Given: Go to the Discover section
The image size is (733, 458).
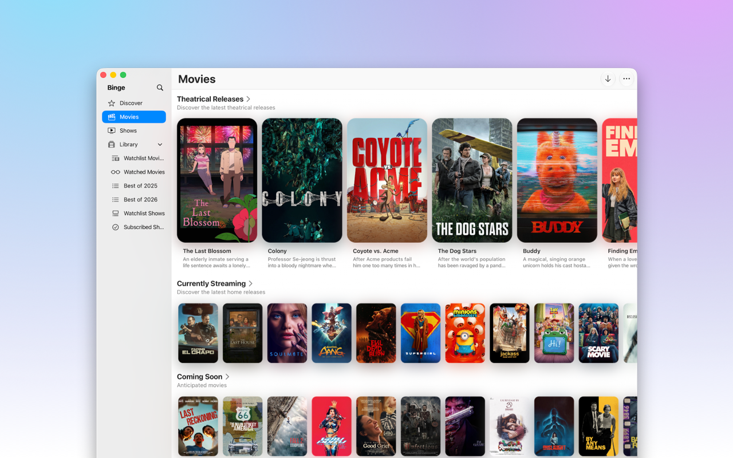Looking at the screenshot, I should [134, 103].
